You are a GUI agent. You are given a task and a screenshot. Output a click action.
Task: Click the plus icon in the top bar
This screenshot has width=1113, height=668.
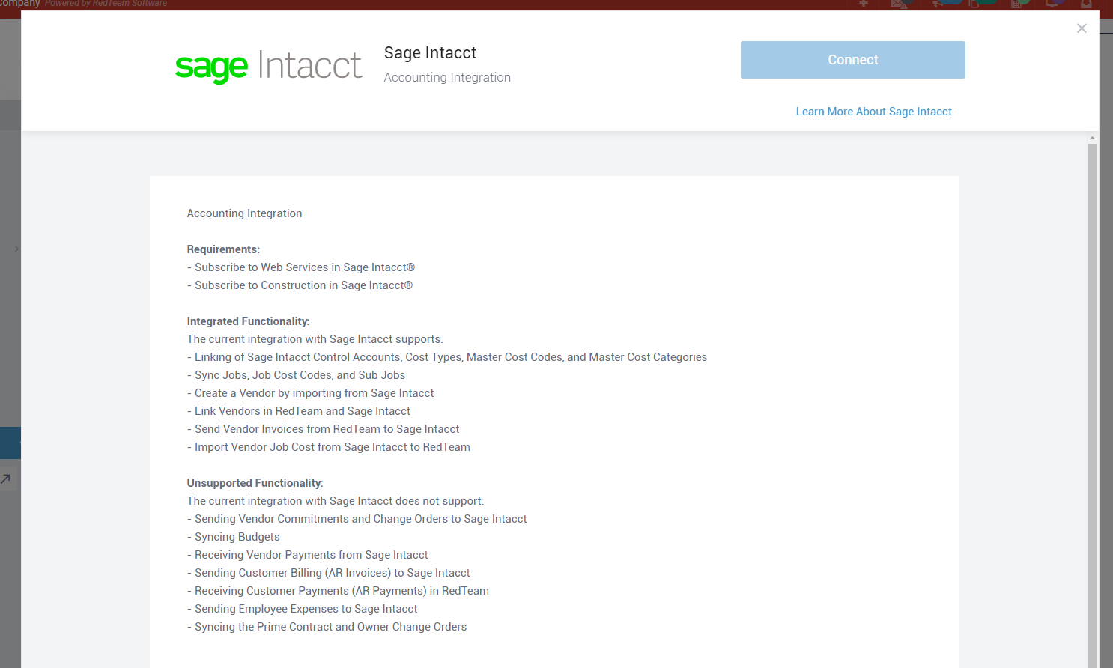pyautogui.click(x=864, y=4)
